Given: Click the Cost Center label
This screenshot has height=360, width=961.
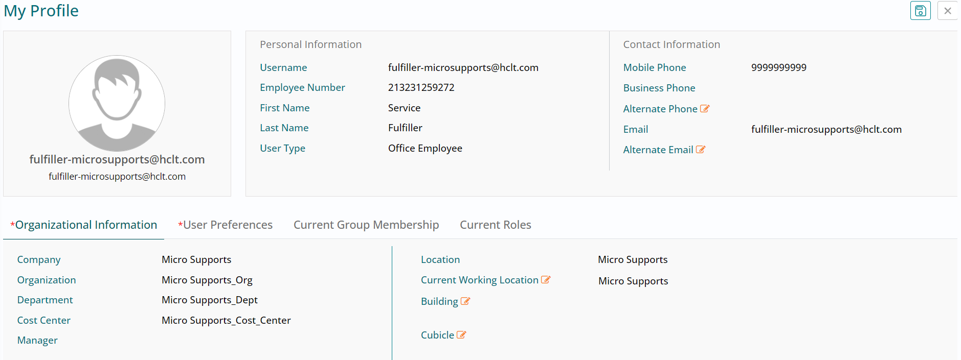Looking at the screenshot, I should tap(44, 320).
